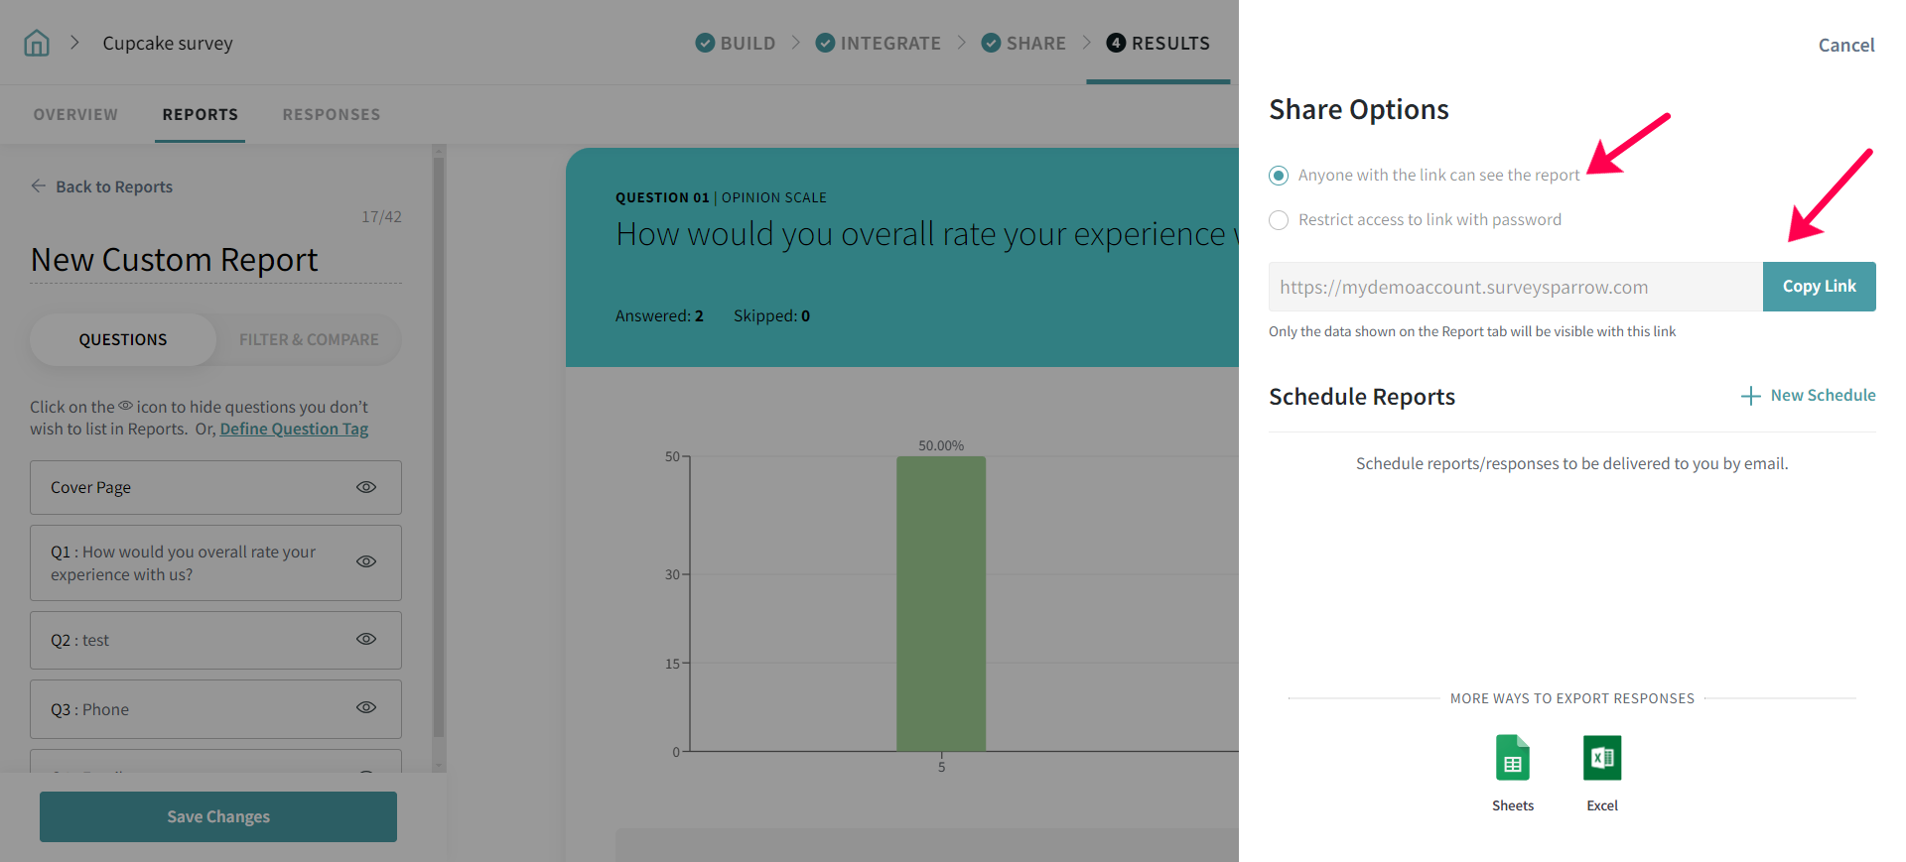Click the back arrow beside Back to Reports
The height and width of the screenshot is (862, 1906).
point(39,186)
